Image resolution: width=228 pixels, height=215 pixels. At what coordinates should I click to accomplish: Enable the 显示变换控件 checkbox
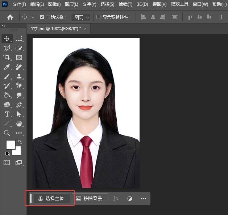tap(99, 17)
